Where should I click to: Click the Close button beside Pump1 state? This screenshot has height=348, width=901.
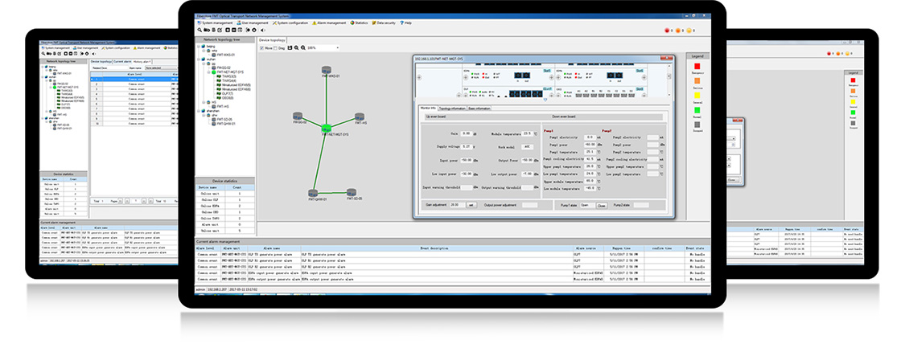click(x=602, y=206)
